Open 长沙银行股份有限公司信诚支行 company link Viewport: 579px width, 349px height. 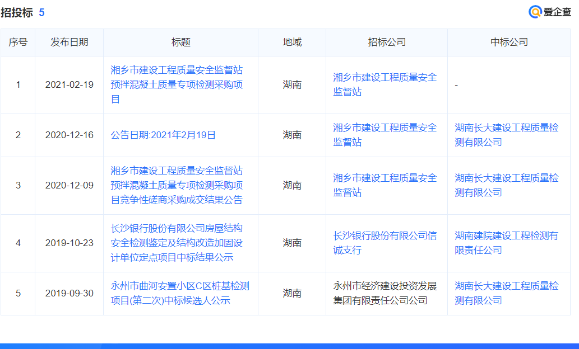tap(385, 243)
